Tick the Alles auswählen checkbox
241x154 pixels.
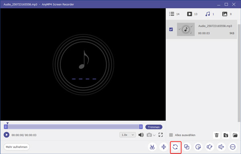click(x=171, y=135)
